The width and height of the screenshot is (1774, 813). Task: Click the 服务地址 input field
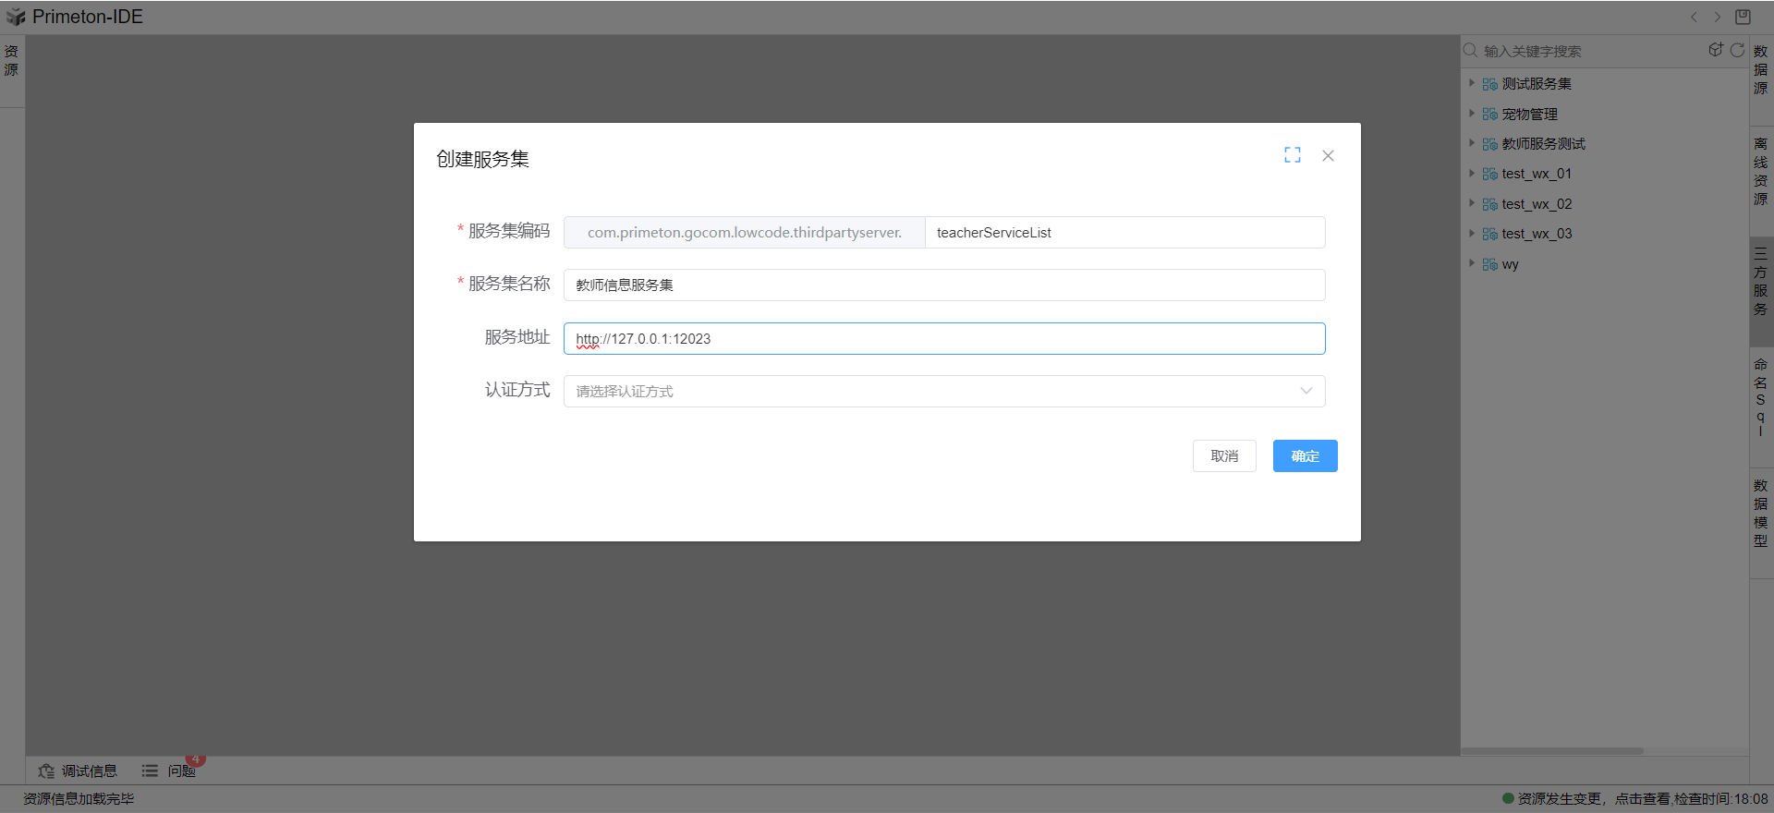pos(943,338)
